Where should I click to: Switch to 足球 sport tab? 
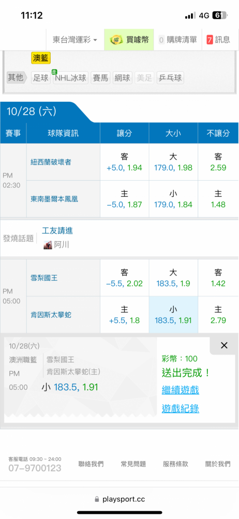click(40, 78)
